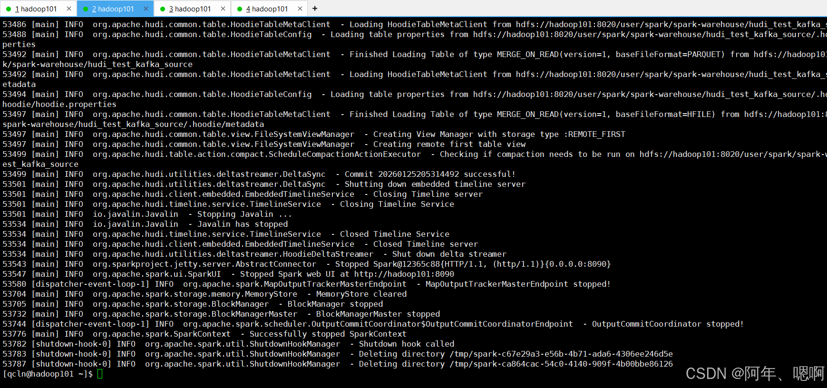Click the 'BlockManager stopped' message
The height and width of the screenshot is (388, 827).
point(335,304)
